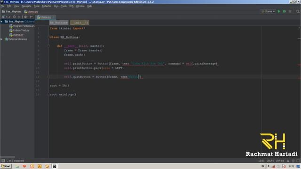Click __init__() method breadcrumb in editor
Image resolution: width=301 pixels, height=169 pixels.
(79, 23)
